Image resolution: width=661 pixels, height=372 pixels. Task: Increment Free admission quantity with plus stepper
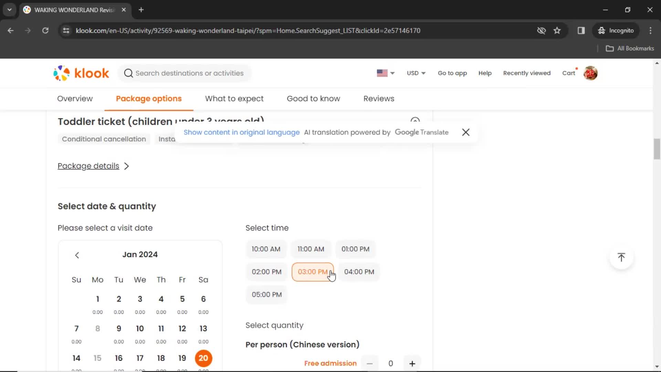point(412,363)
